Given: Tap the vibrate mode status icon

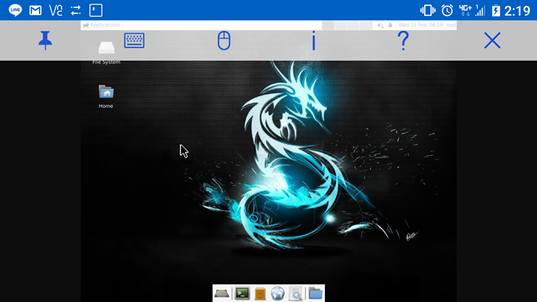Looking at the screenshot, I should (x=428, y=10).
